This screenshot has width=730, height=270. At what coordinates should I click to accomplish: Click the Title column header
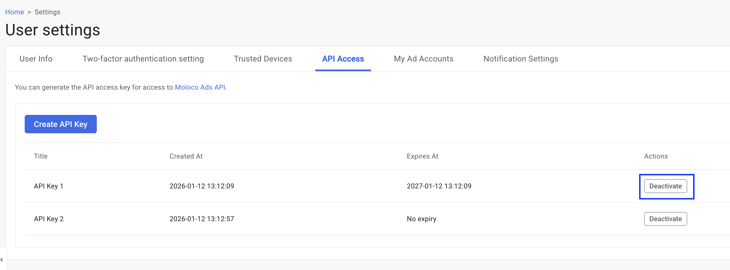point(41,156)
